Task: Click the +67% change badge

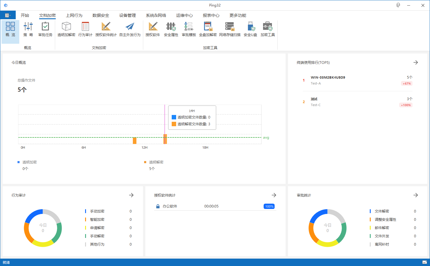Action: 407,84
